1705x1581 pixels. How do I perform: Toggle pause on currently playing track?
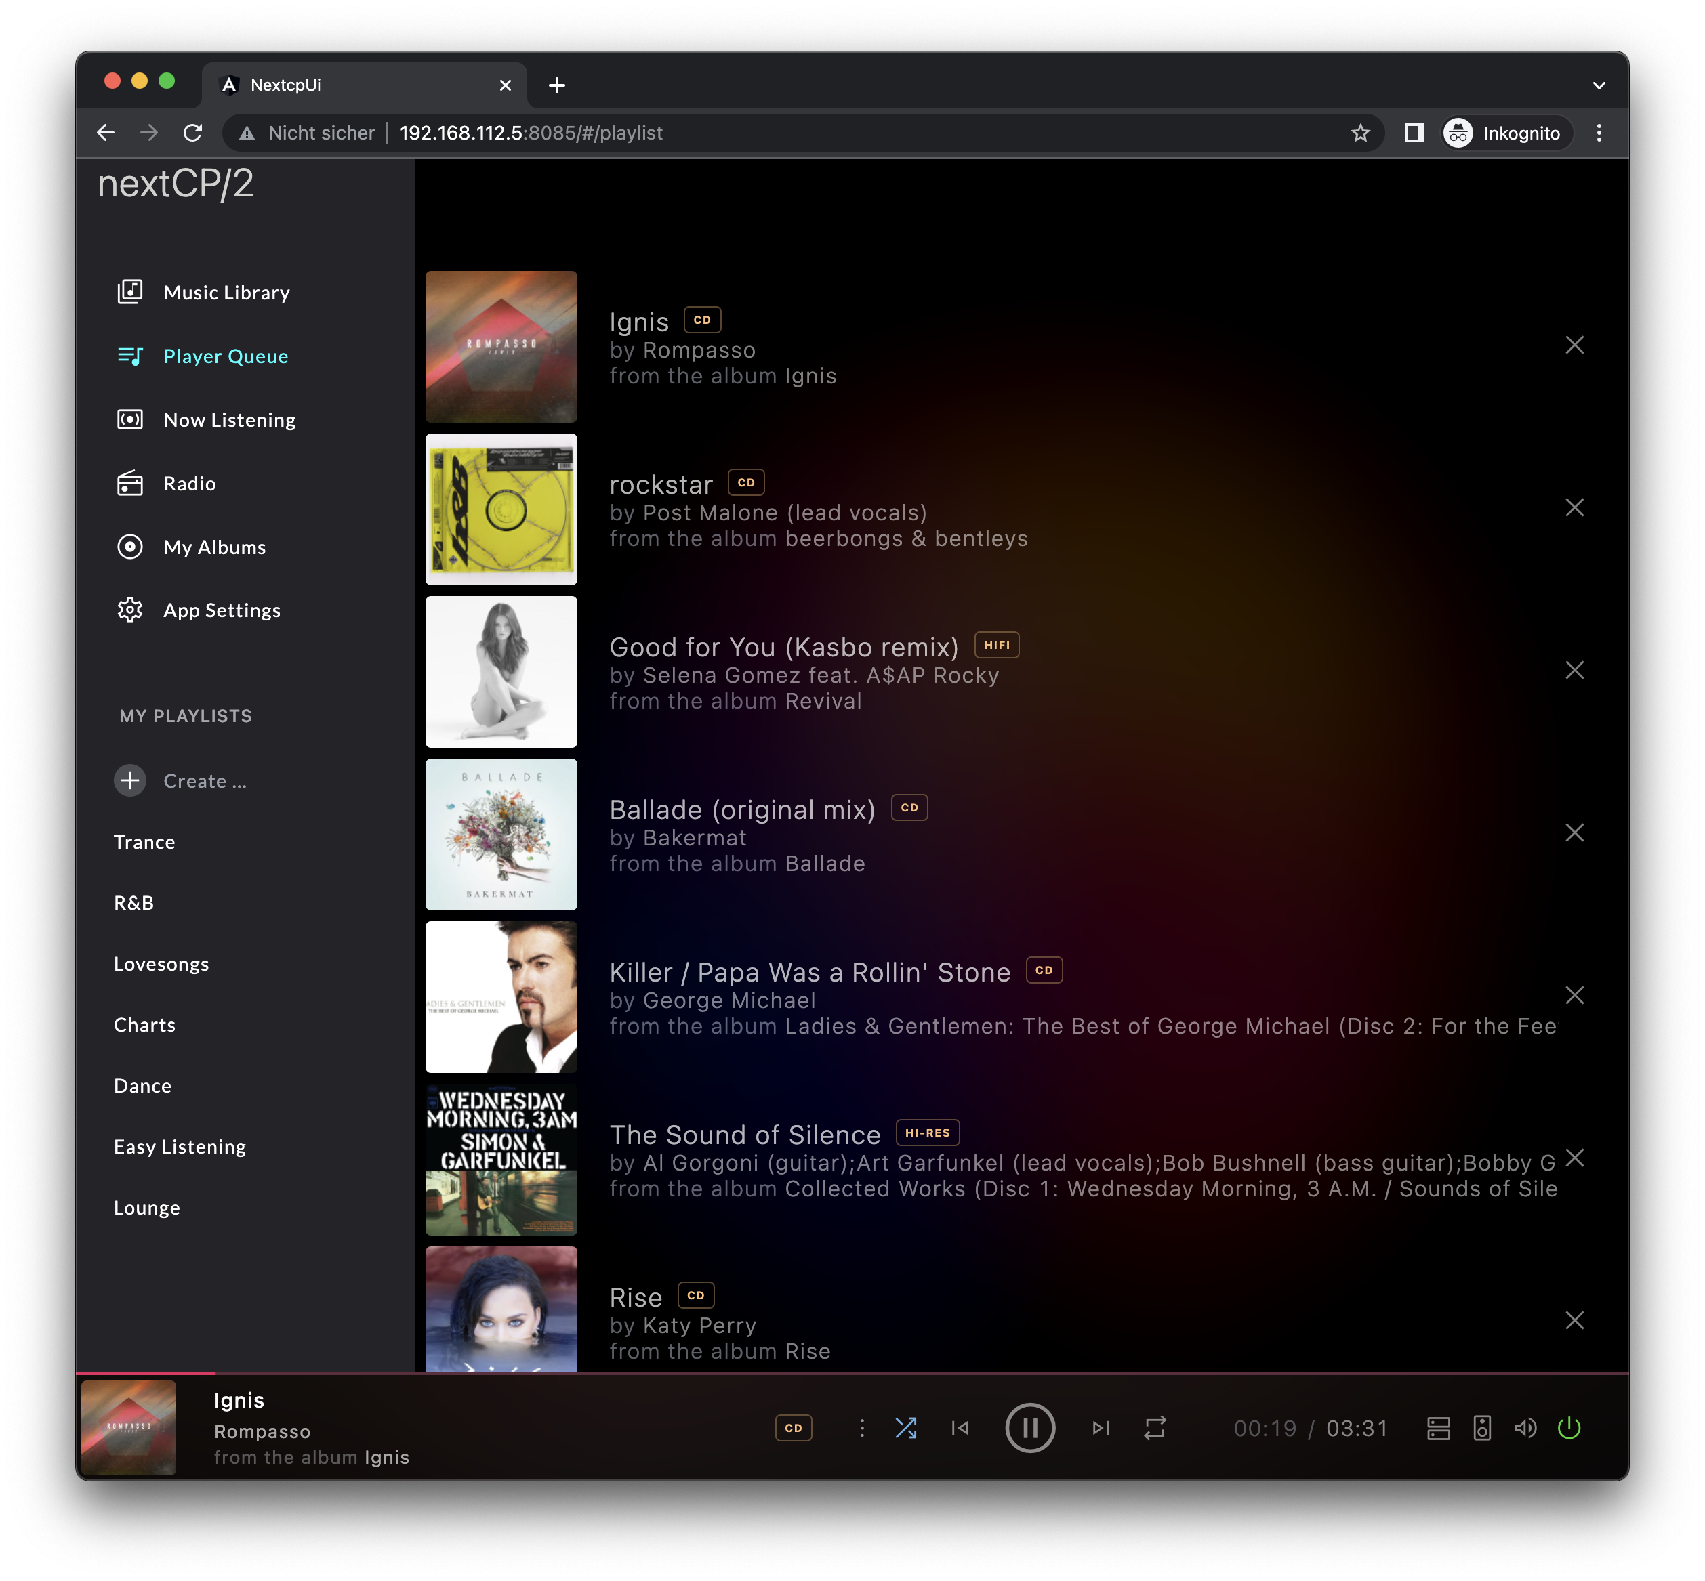point(1030,1428)
